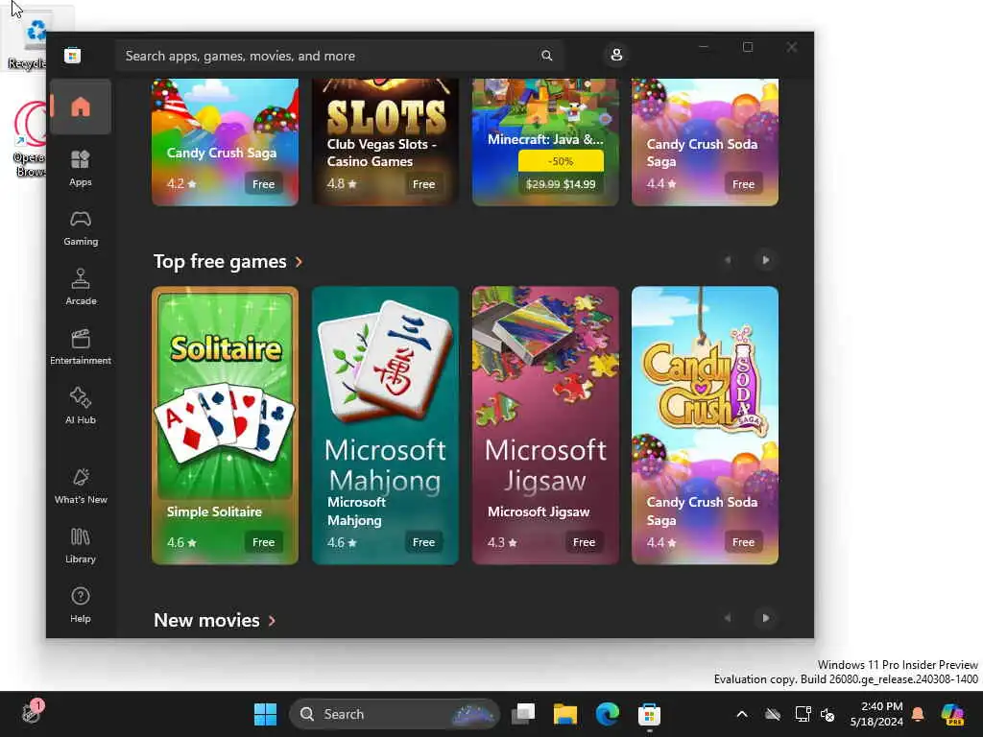Expand the New movies section
This screenshot has width=983, height=737.
pyautogui.click(x=214, y=620)
